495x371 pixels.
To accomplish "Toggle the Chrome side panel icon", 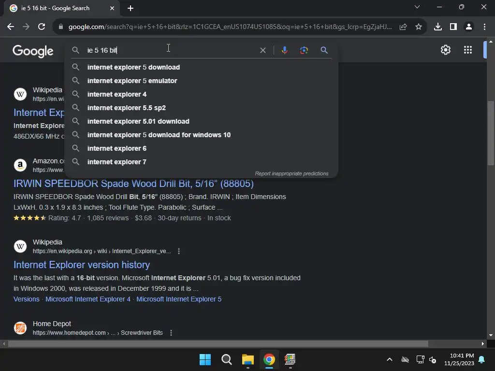I will click(x=453, y=27).
